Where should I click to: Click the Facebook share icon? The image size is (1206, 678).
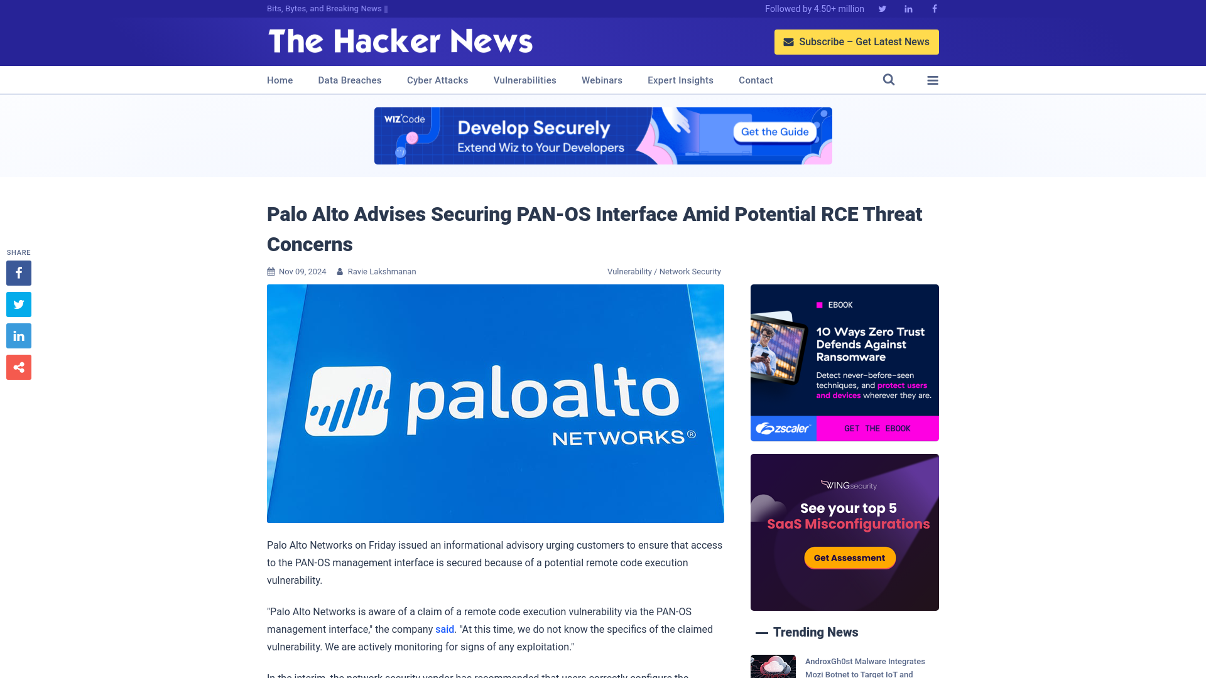coord(18,272)
